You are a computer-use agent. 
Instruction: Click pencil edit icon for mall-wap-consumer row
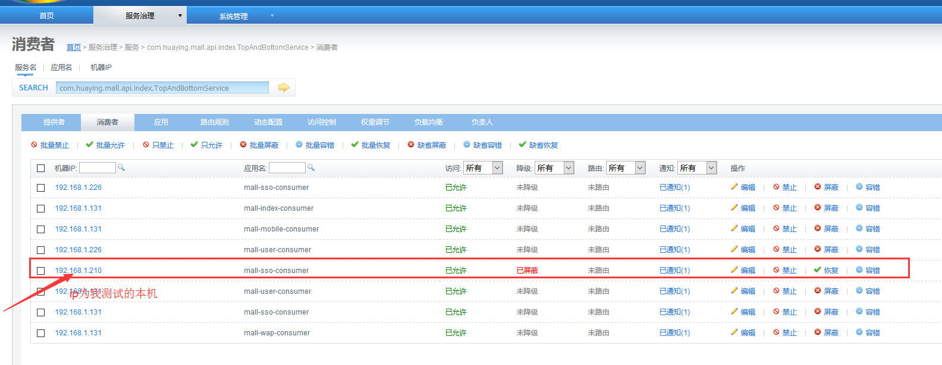pos(734,332)
